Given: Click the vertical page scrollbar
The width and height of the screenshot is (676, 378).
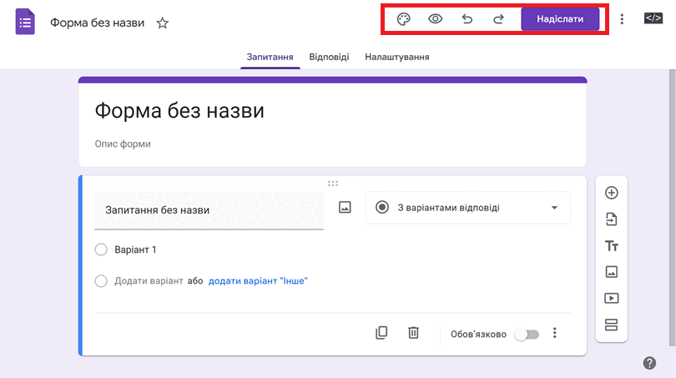Looking at the screenshot, I should click(x=672, y=207).
